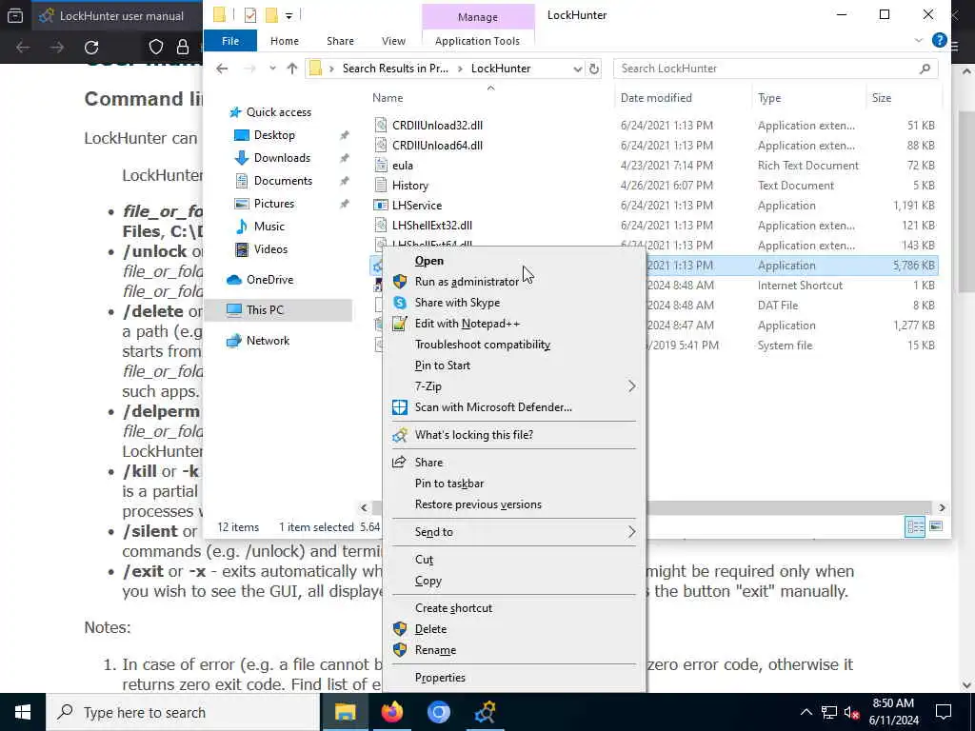The width and height of the screenshot is (975, 731).
Task: Click Share in the context menu
Action: pos(428,462)
